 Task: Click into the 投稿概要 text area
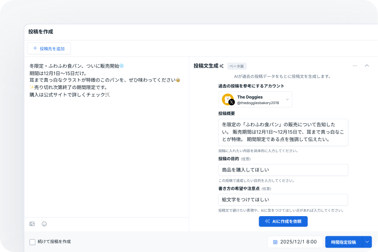click(283, 132)
